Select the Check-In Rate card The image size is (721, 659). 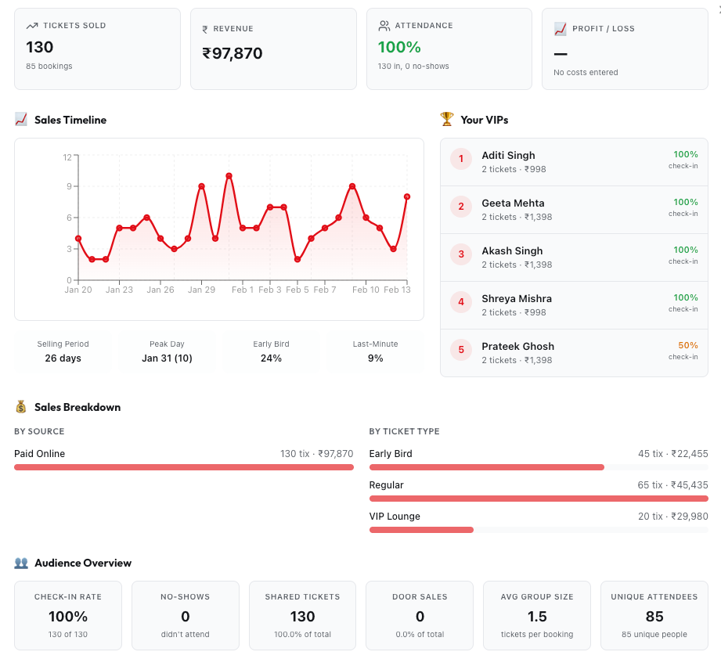68,615
